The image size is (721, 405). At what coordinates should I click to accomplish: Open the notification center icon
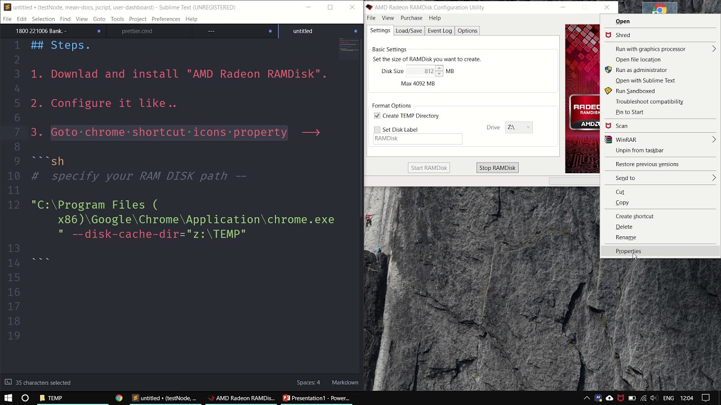click(x=706, y=398)
